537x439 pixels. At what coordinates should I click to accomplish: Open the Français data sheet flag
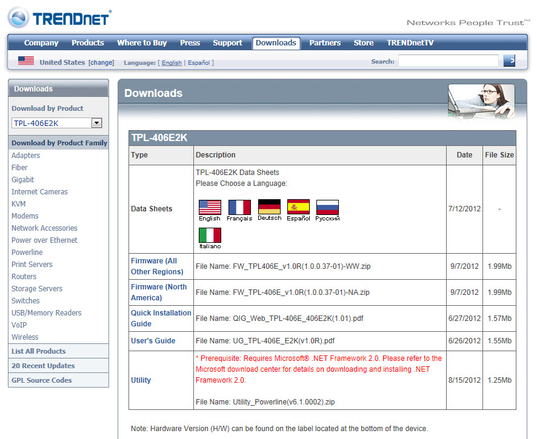coord(239,207)
